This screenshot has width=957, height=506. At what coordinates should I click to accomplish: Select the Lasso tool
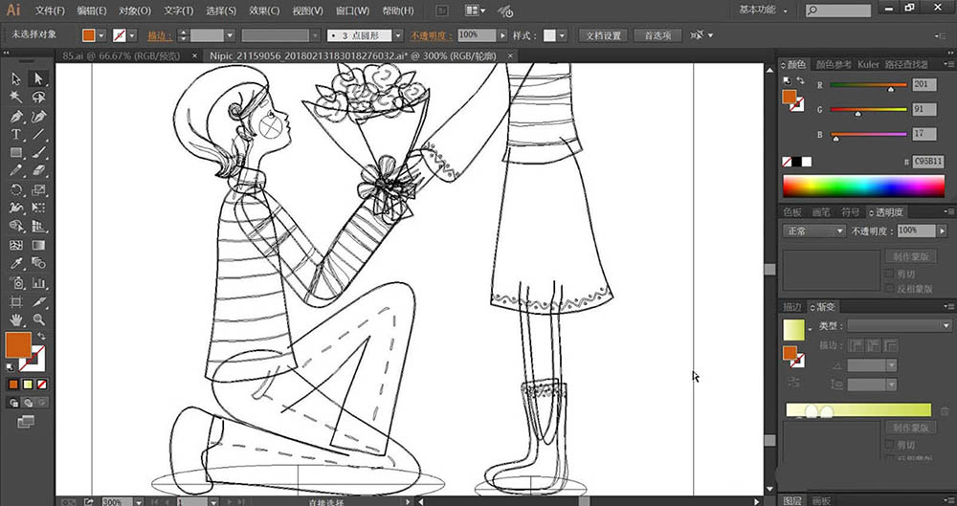point(38,97)
